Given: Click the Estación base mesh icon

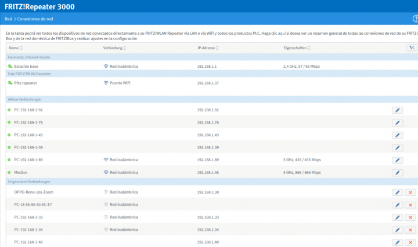Looking at the screenshot, I should [x=10, y=66].
